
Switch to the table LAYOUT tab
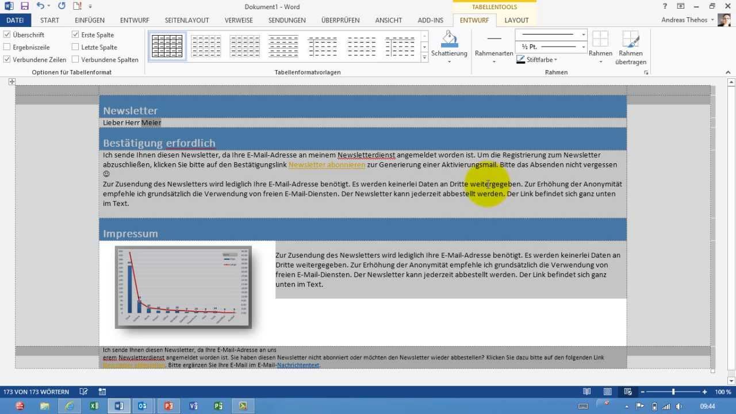coord(516,20)
